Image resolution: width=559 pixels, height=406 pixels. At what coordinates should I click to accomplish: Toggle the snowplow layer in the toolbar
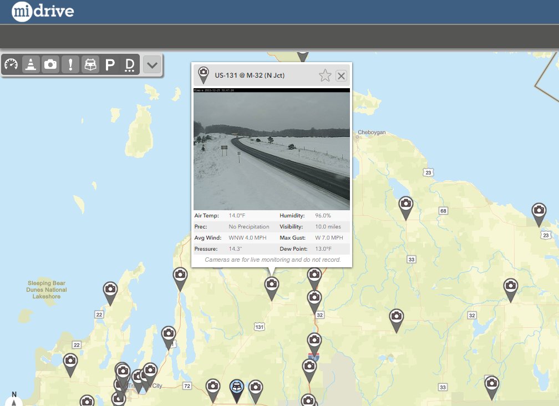[x=90, y=64]
